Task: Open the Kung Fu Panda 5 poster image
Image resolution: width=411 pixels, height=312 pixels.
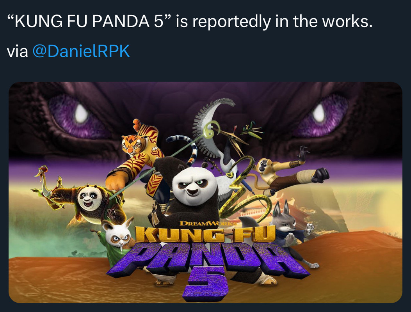Action: click(205, 193)
